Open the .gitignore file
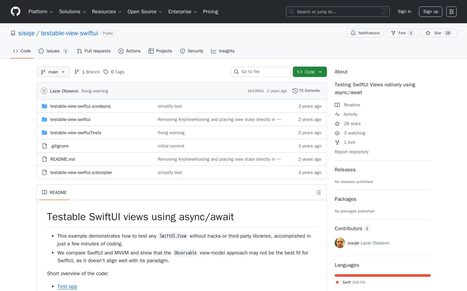 point(59,146)
